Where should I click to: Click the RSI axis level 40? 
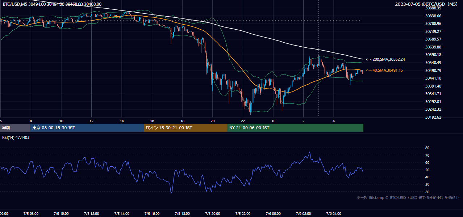[x=427, y=177]
